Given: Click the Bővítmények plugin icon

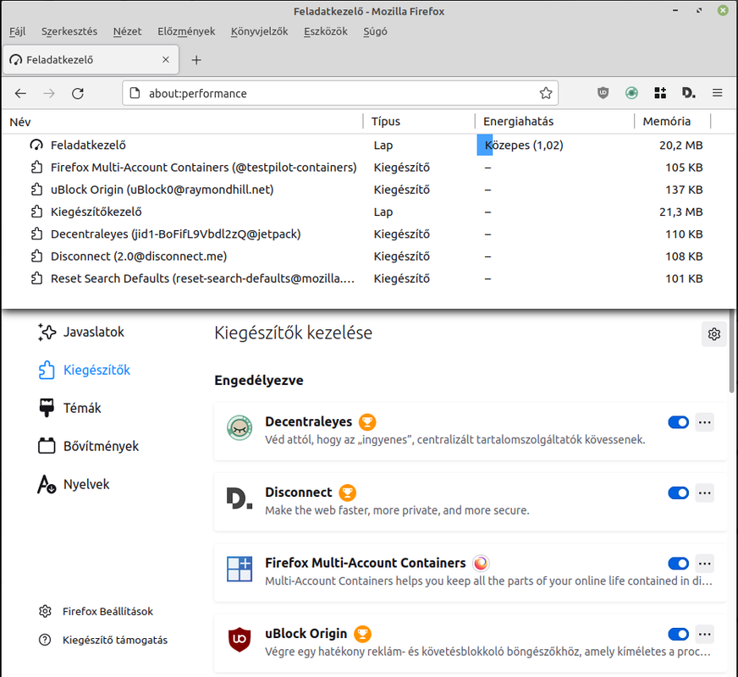Looking at the screenshot, I should pyautogui.click(x=47, y=445).
